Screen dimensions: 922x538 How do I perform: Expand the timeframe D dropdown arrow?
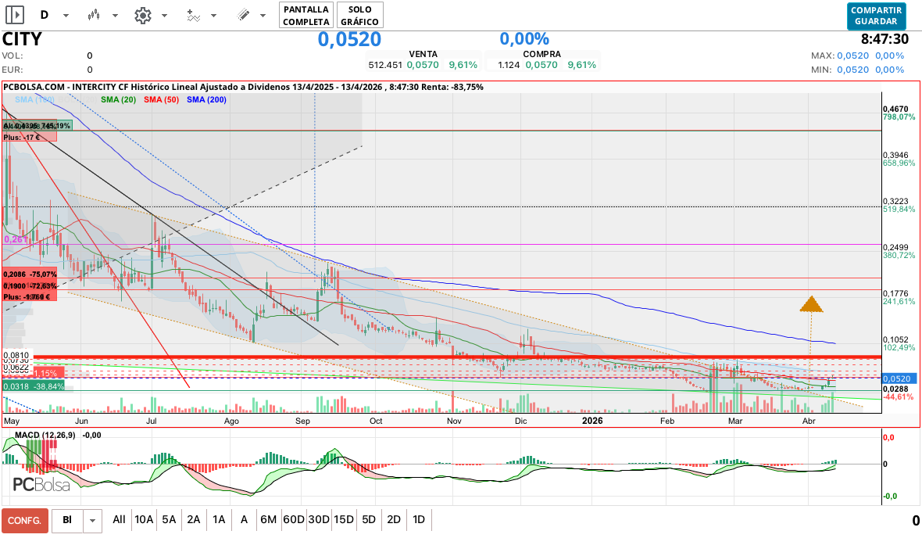click(66, 16)
